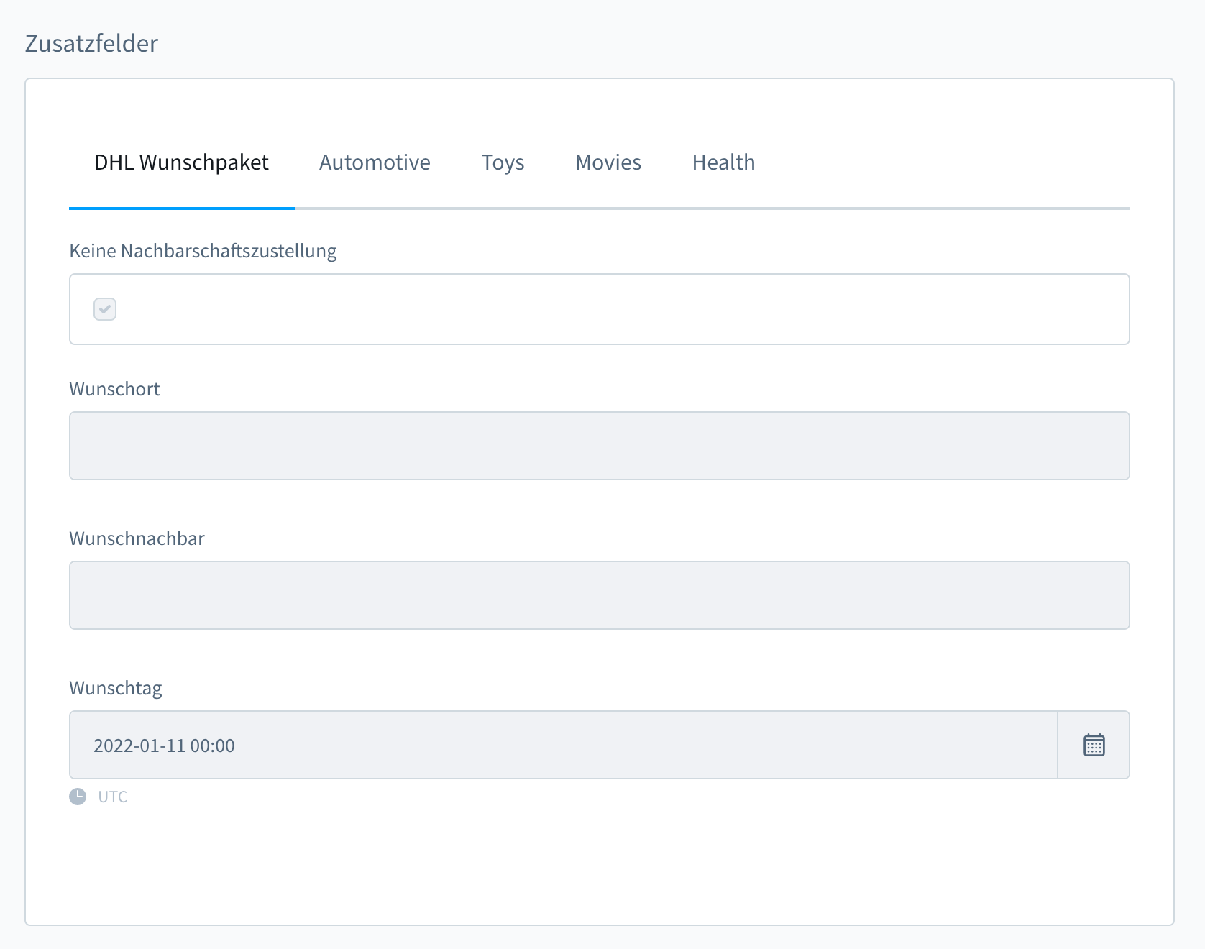Click the UTC timezone label
1205x949 pixels.
coord(113,797)
